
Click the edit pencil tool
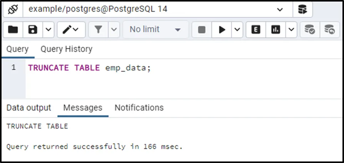click(68, 30)
